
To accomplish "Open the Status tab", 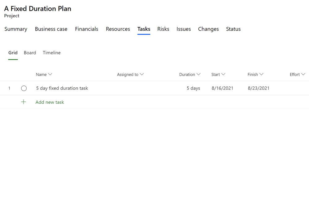I will [x=233, y=29].
